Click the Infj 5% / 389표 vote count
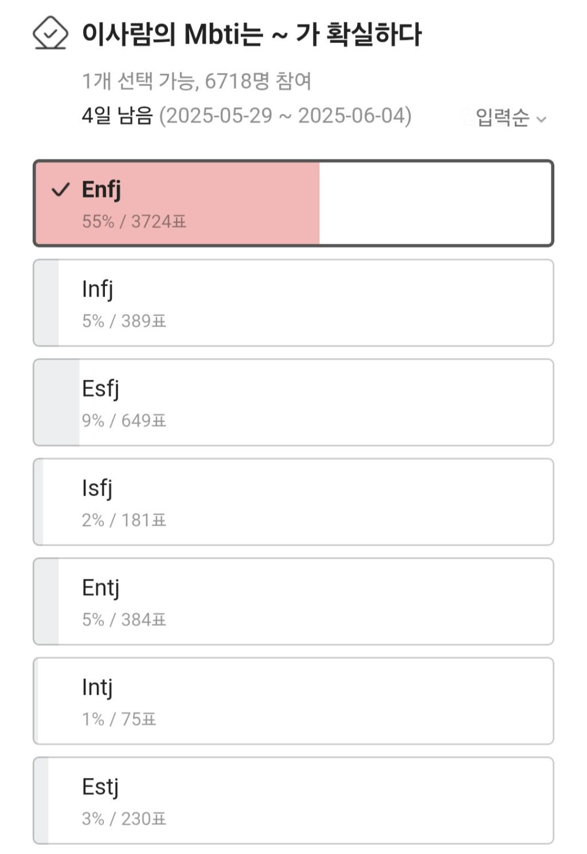 pyautogui.click(x=124, y=321)
